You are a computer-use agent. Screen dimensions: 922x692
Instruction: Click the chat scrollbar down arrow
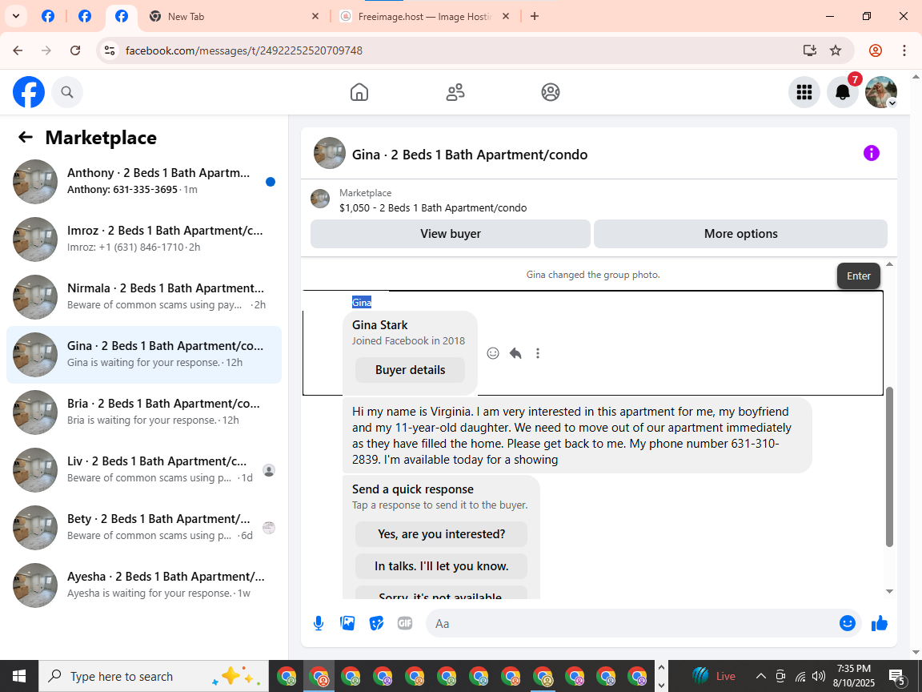point(890,591)
